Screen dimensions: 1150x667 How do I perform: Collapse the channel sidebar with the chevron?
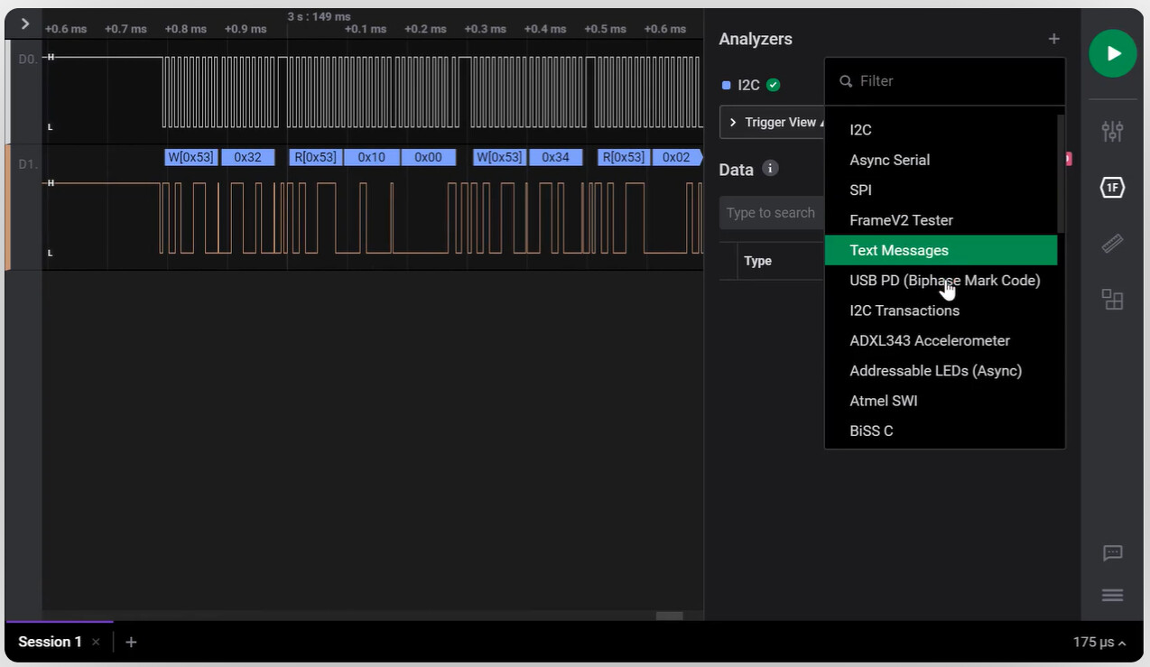point(24,24)
